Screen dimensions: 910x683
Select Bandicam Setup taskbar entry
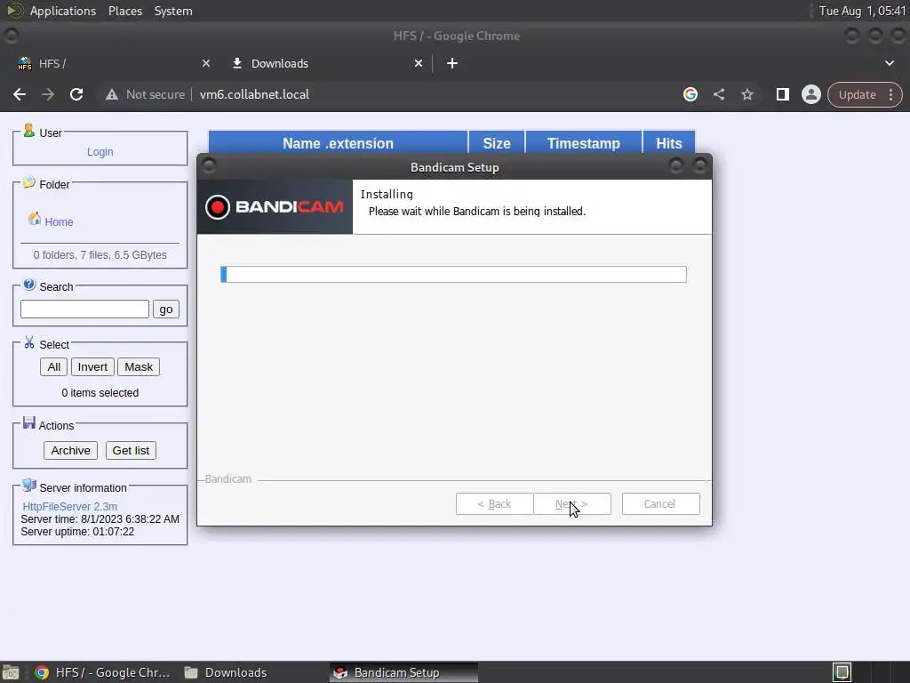pos(404,672)
